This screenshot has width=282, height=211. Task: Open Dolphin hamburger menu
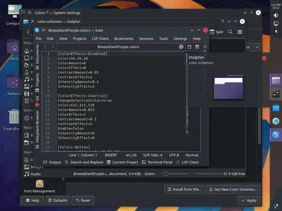[x=240, y=32]
